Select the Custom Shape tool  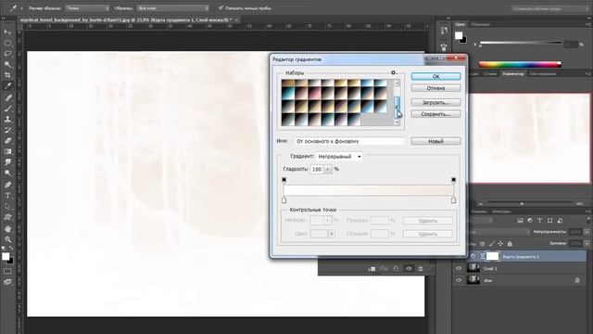click(7, 217)
